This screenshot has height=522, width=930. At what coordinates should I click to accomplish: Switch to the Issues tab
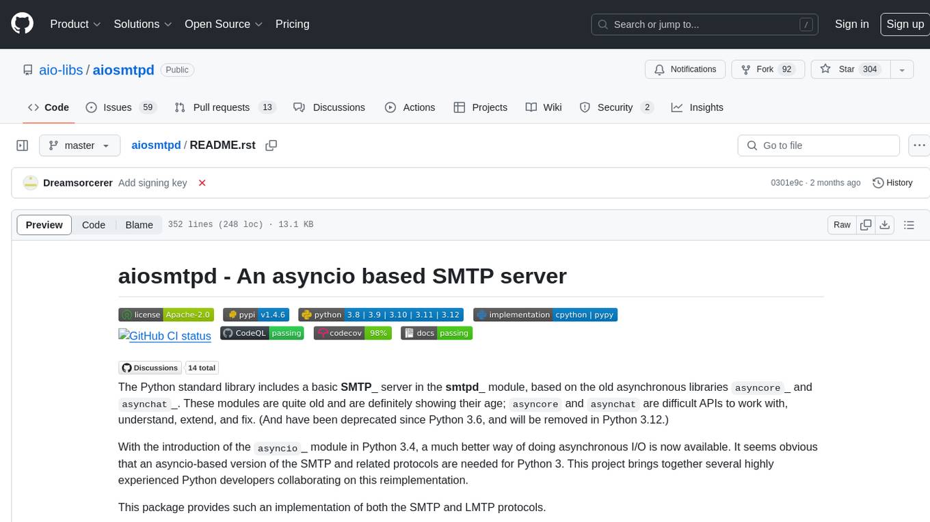[121, 107]
